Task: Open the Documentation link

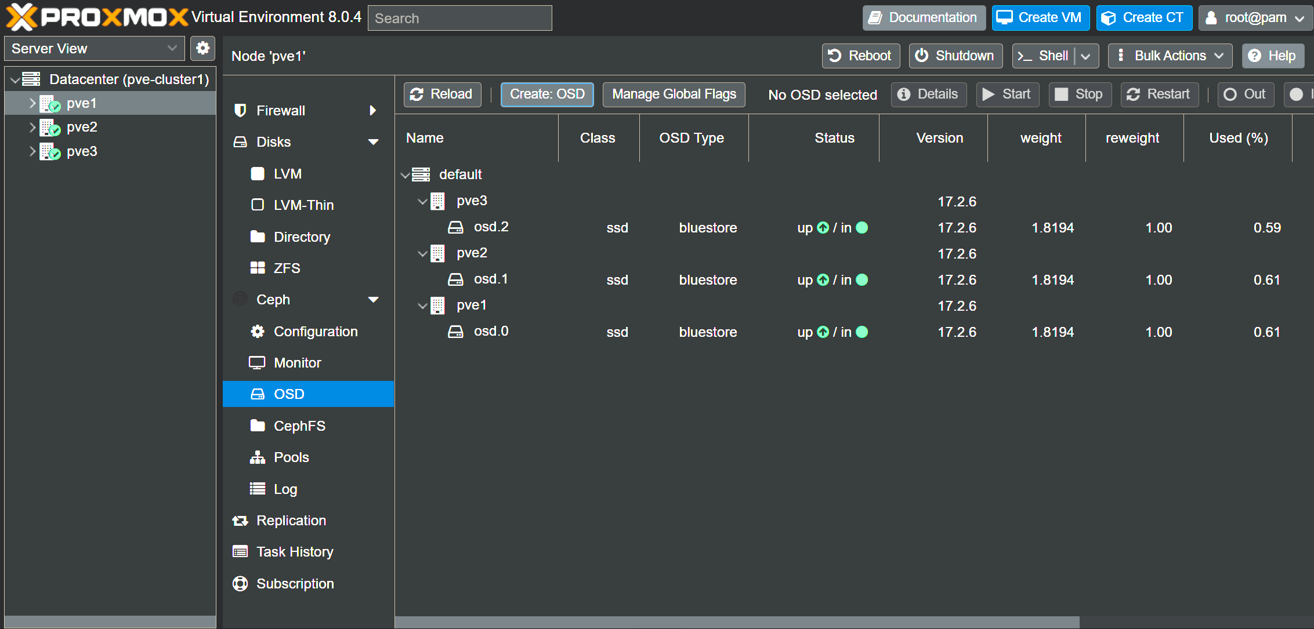Action: point(924,18)
